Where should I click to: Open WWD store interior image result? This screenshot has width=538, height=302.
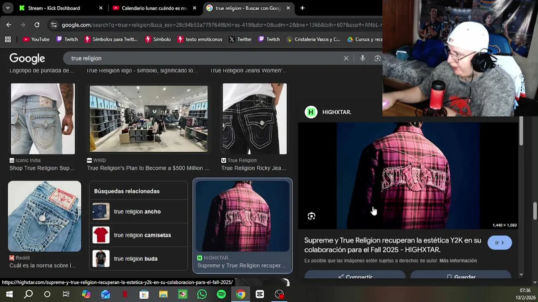148,119
